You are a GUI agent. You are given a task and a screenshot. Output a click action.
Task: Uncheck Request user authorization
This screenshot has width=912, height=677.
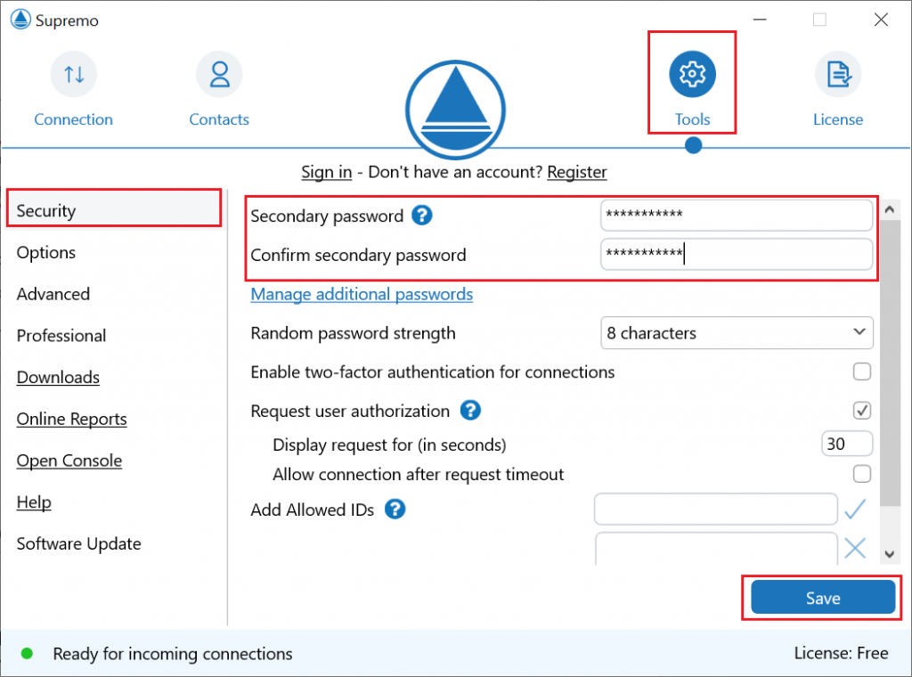pyautogui.click(x=862, y=410)
